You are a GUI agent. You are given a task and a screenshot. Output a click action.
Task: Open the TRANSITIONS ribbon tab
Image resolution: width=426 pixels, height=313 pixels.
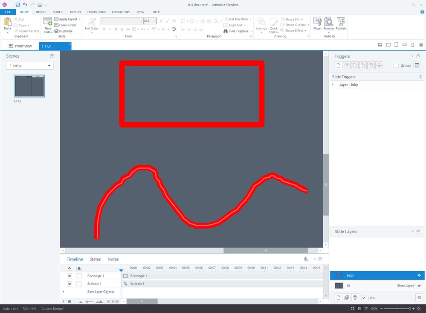click(96, 12)
